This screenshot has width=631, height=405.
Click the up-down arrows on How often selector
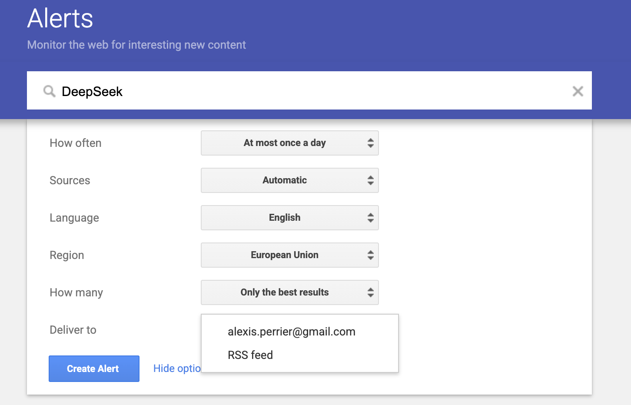click(370, 143)
